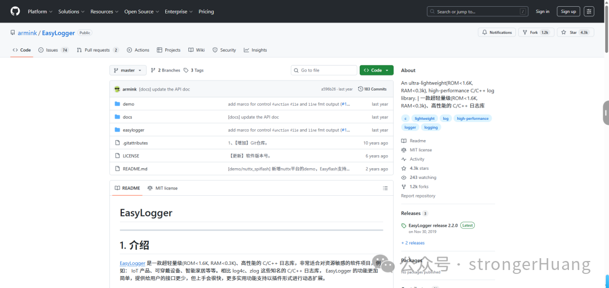
Task: Expand the Resources menu
Action: click(104, 12)
